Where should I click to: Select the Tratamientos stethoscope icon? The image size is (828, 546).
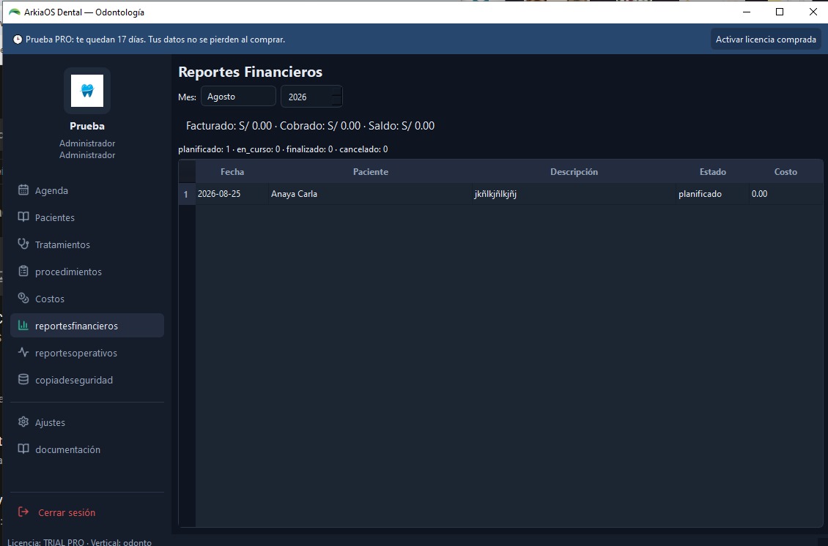tap(23, 244)
